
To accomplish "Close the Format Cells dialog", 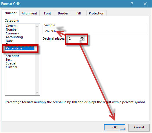I will click(x=145, y=4).
